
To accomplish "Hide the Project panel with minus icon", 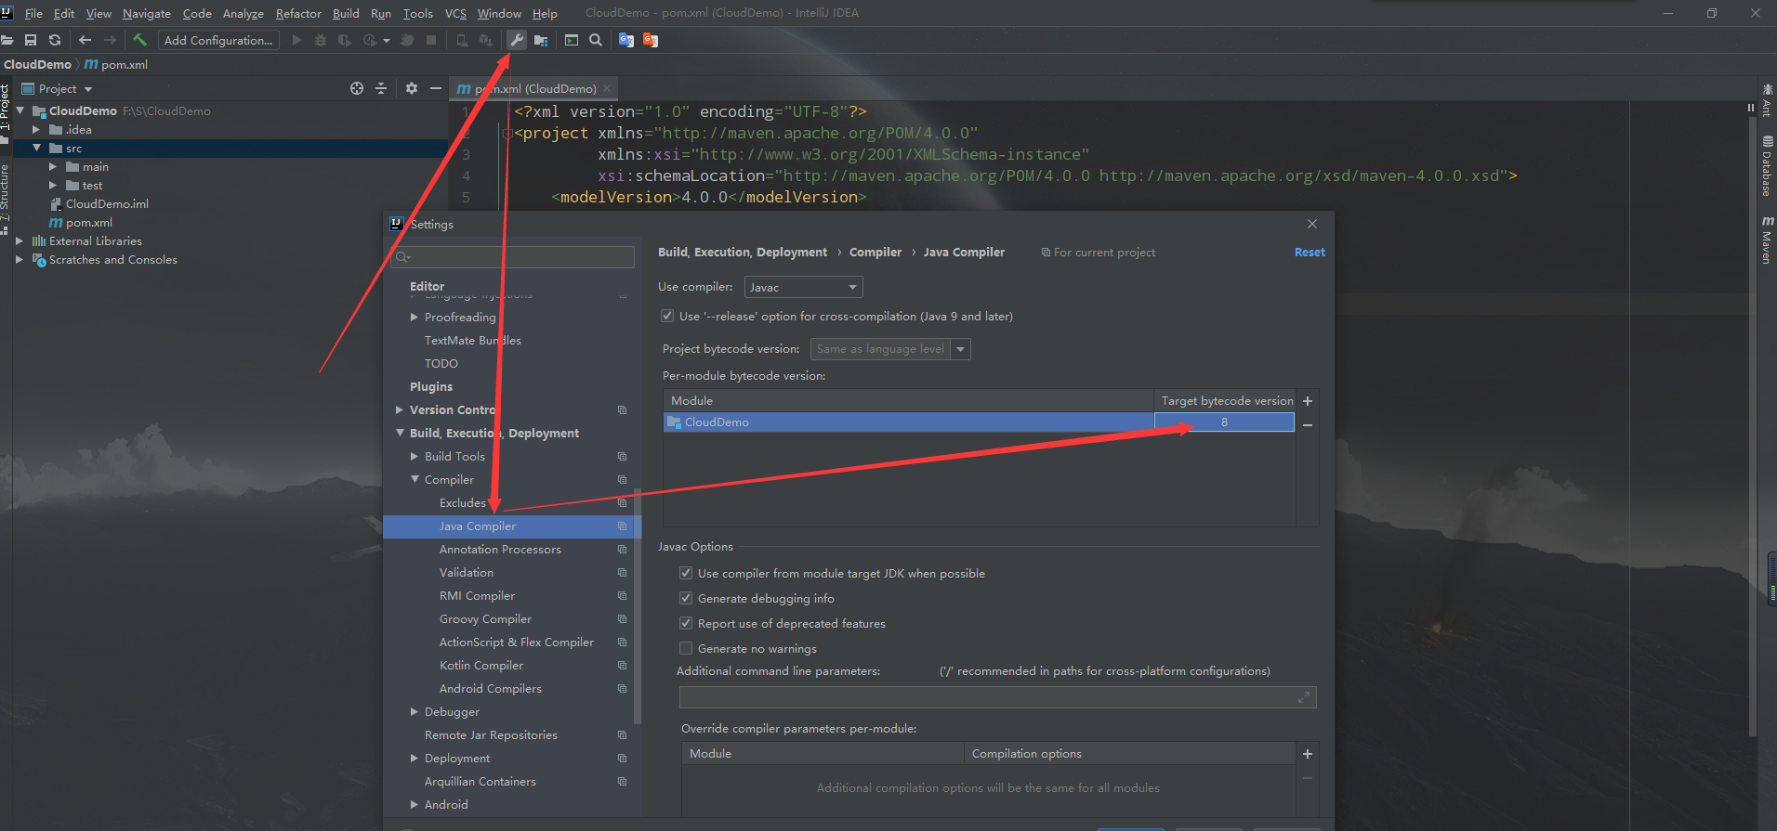I will pyautogui.click(x=436, y=88).
